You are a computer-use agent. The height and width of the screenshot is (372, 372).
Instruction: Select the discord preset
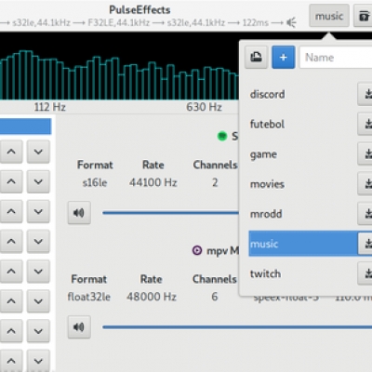click(x=267, y=94)
